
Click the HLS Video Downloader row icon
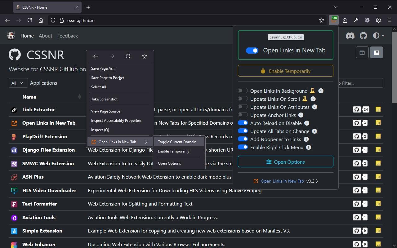[x=14, y=191]
